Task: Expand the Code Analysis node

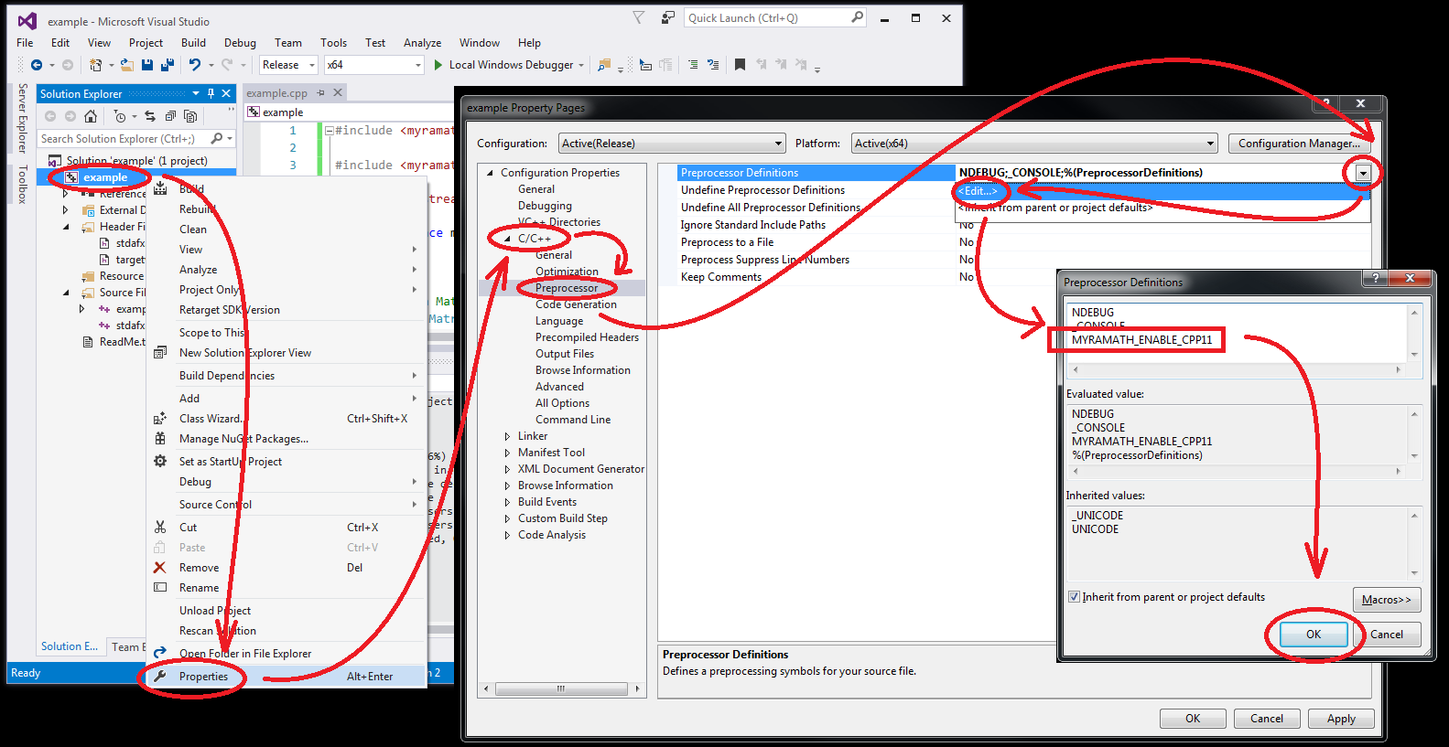Action: [x=507, y=535]
